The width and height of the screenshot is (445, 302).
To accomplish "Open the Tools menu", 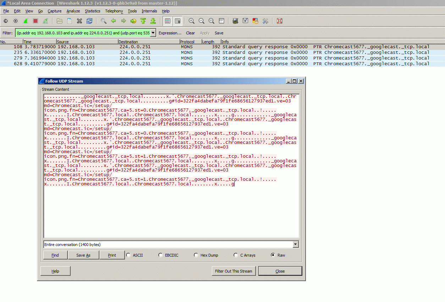I will pyautogui.click(x=132, y=11).
